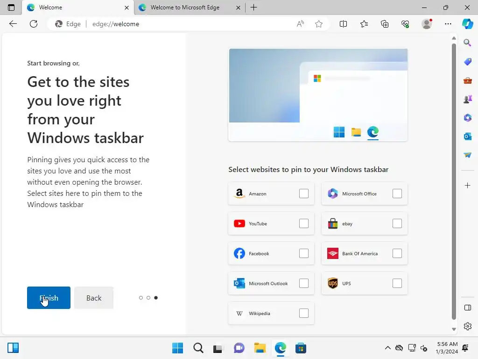Select the third page indicator dot

coord(156,298)
